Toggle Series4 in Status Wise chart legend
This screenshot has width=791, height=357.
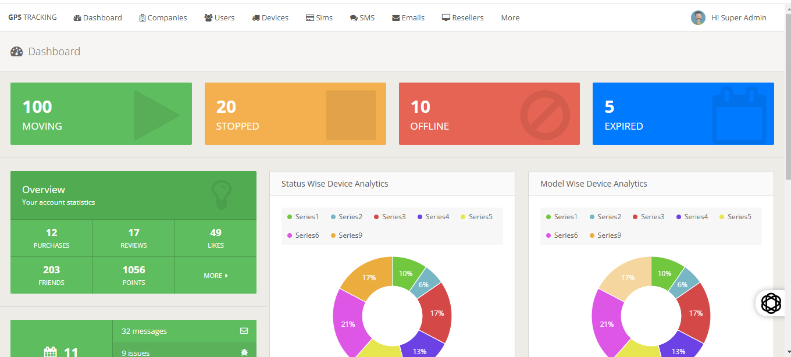click(433, 217)
